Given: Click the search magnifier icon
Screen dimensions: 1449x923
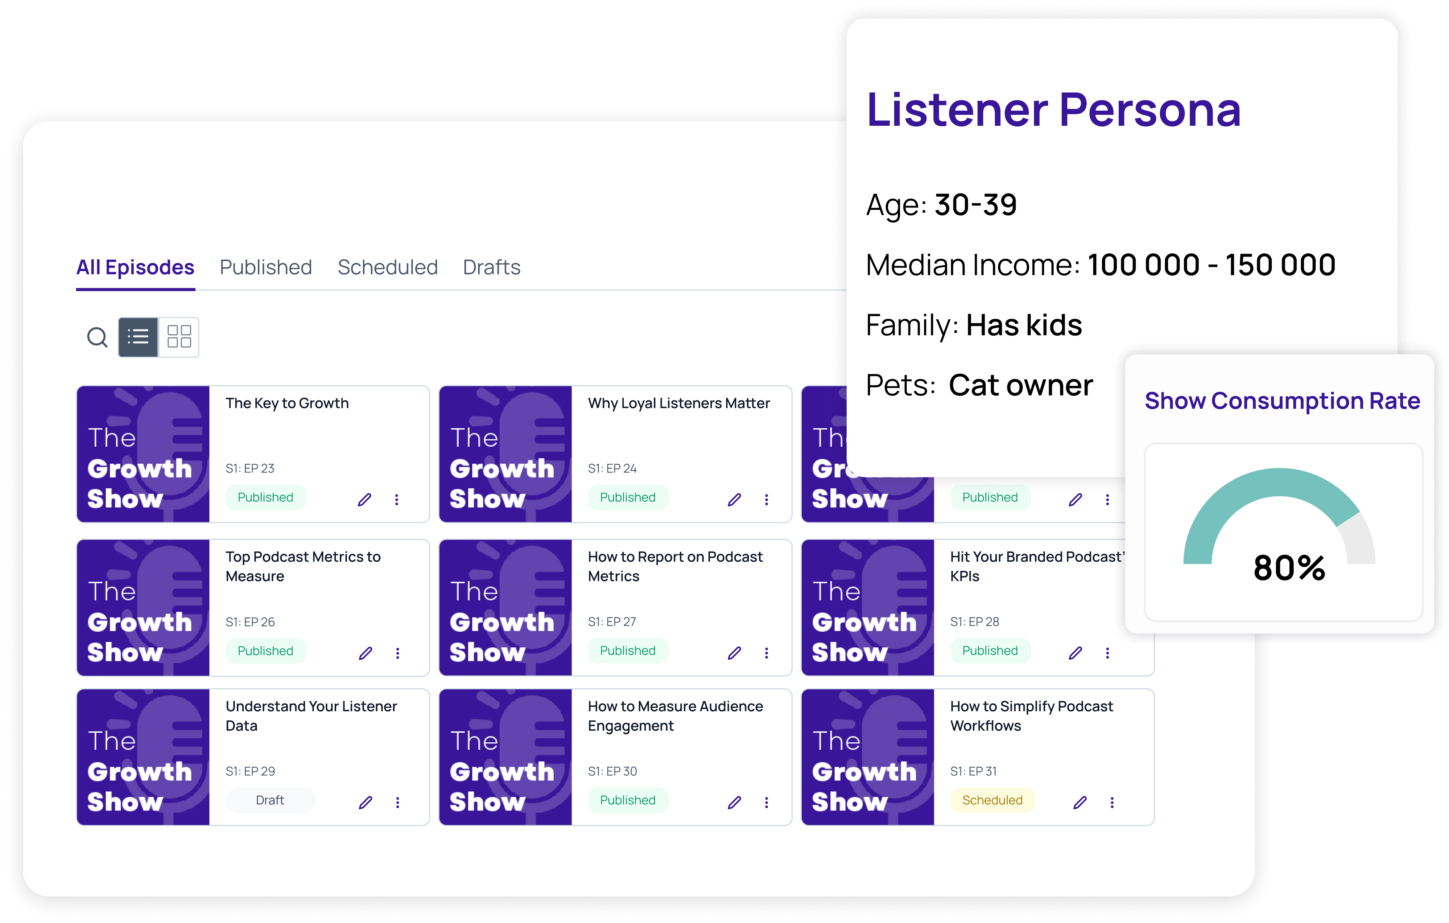Looking at the screenshot, I should (x=97, y=337).
